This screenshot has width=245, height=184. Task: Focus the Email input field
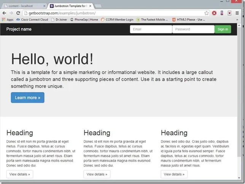(x=151, y=29)
